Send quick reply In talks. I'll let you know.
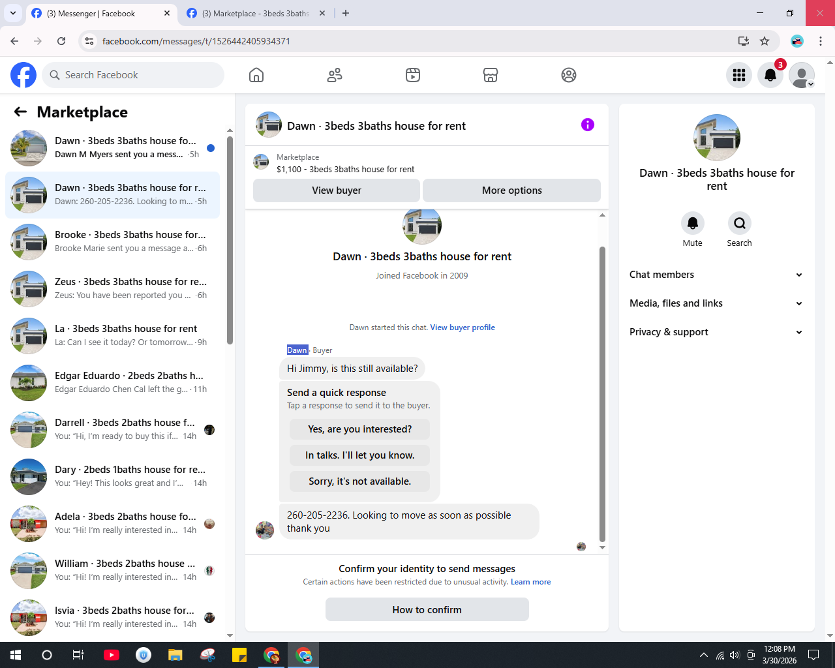This screenshot has height=668, width=835. click(360, 455)
